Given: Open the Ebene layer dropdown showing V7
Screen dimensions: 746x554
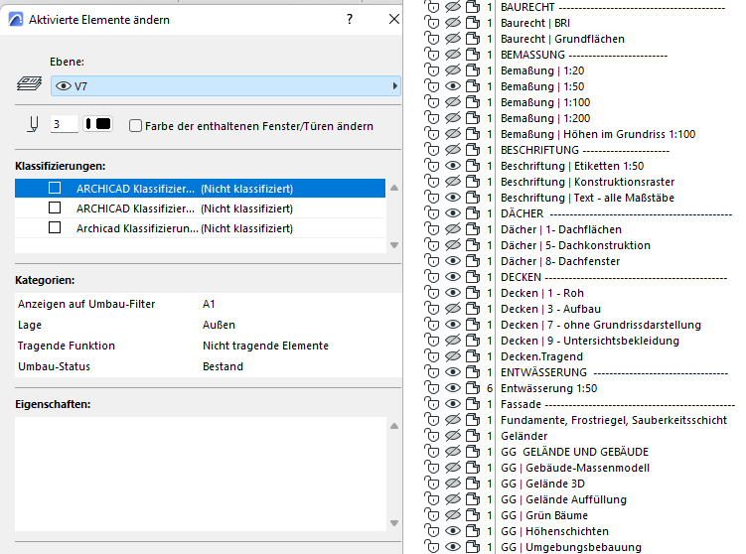Looking at the screenshot, I should (x=225, y=86).
